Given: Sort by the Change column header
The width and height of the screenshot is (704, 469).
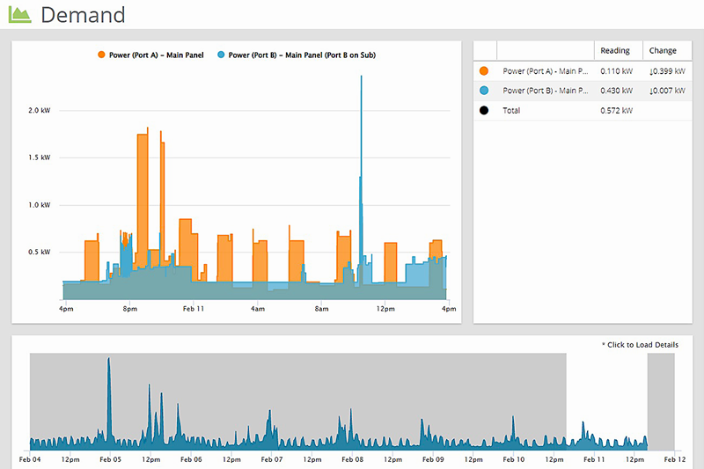Looking at the screenshot, I should tap(663, 50).
